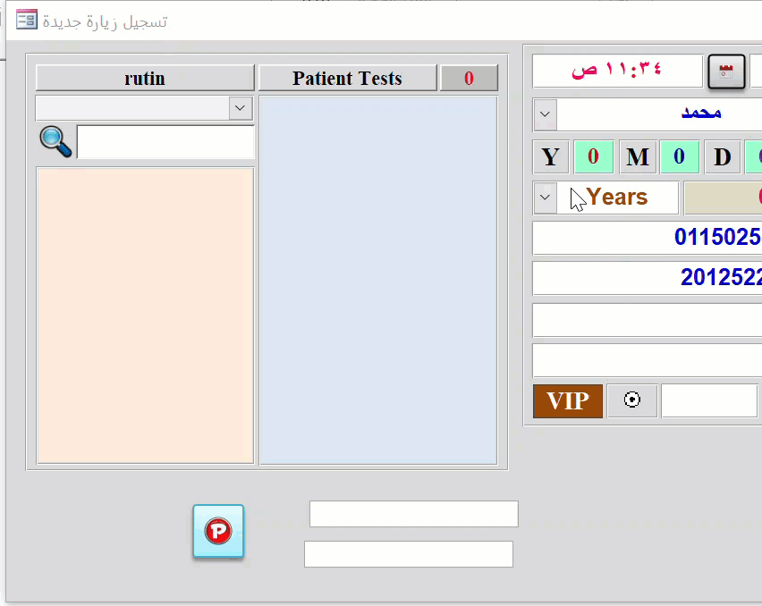Click the Y years label button
The height and width of the screenshot is (606, 762).
551,156
